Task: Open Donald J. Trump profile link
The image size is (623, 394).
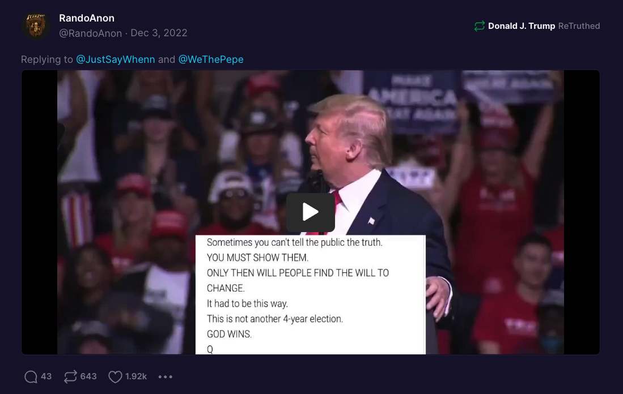Action: pos(522,26)
